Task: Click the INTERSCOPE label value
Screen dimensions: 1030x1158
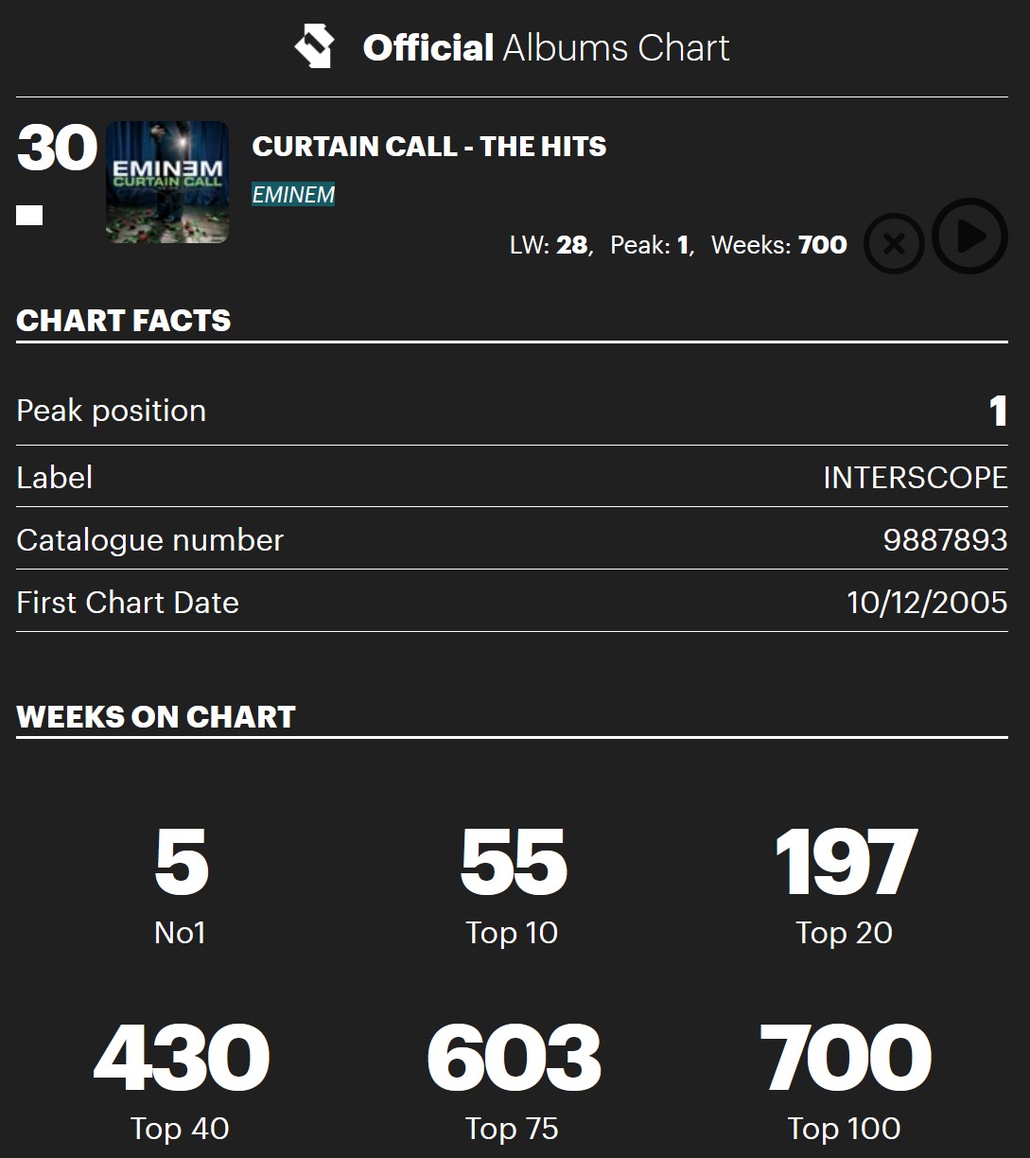Action: click(915, 478)
